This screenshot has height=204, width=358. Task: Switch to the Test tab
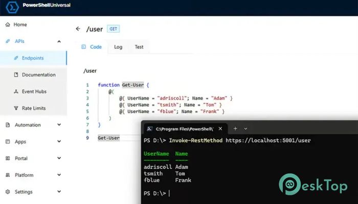(x=139, y=47)
